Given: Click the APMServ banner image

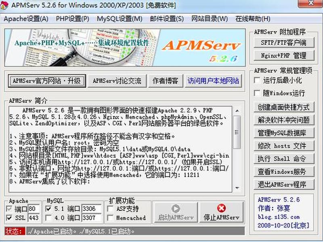Looking at the screenshot, I should 125,48.
